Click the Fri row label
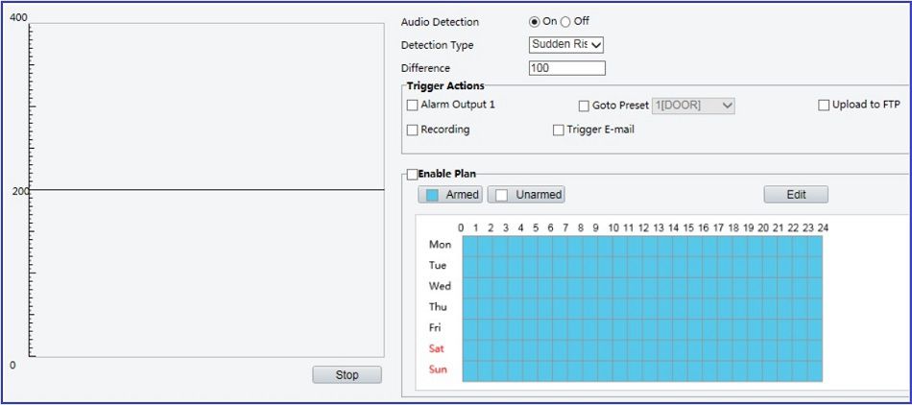Viewport: 912px width, 405px height. pos(435,327)
